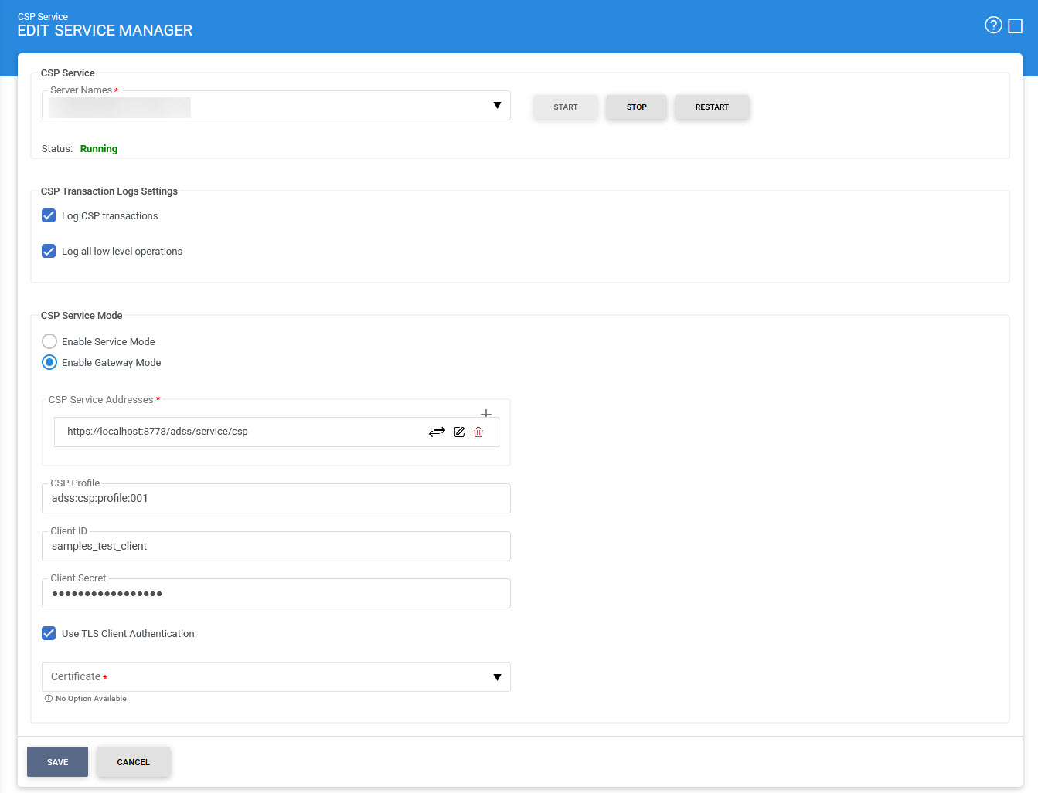Click into the CSP Profile field
This screenshot has width=1038, height=793.
[276, 499]
